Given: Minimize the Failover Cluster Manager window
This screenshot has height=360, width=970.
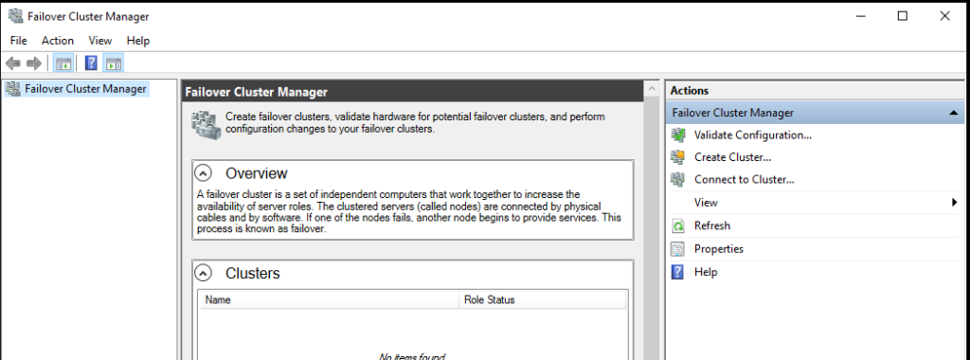Looking at the screenshot, I should (x=860, y=16).
